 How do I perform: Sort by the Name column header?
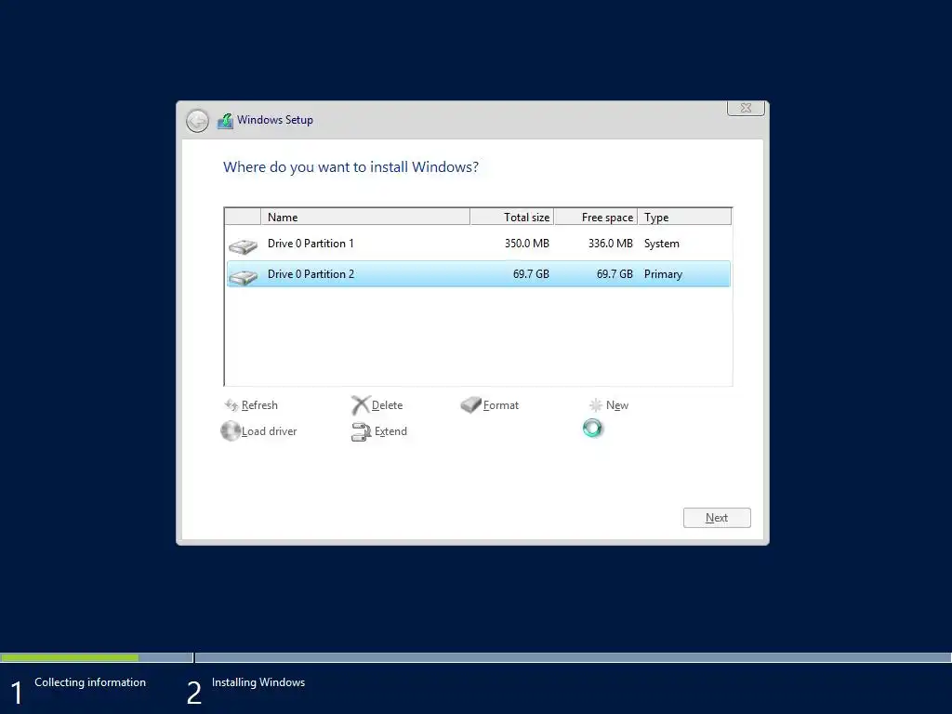(364, 217)
